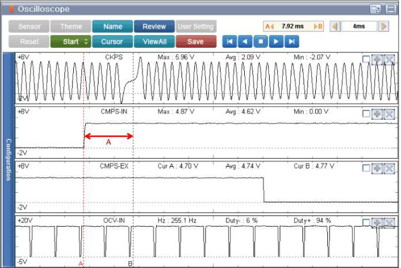
Task: Decrease time base with left orange arrow
Action: (335, 26)
